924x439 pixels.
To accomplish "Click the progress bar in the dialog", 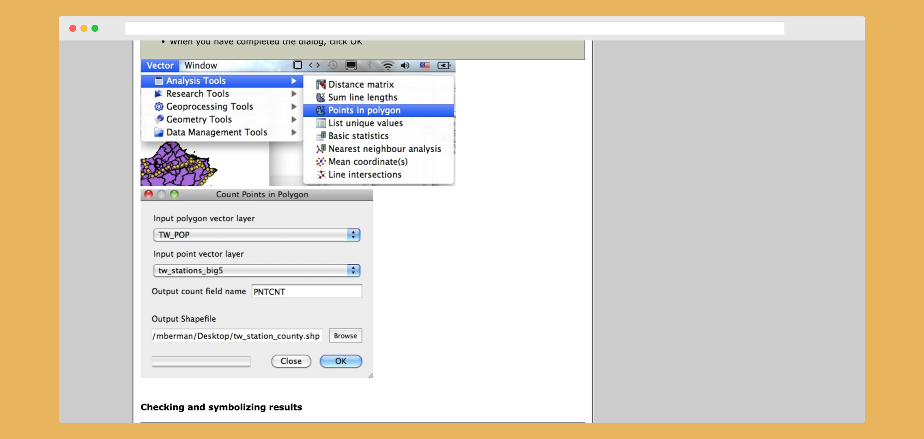I will click(201, 361).
